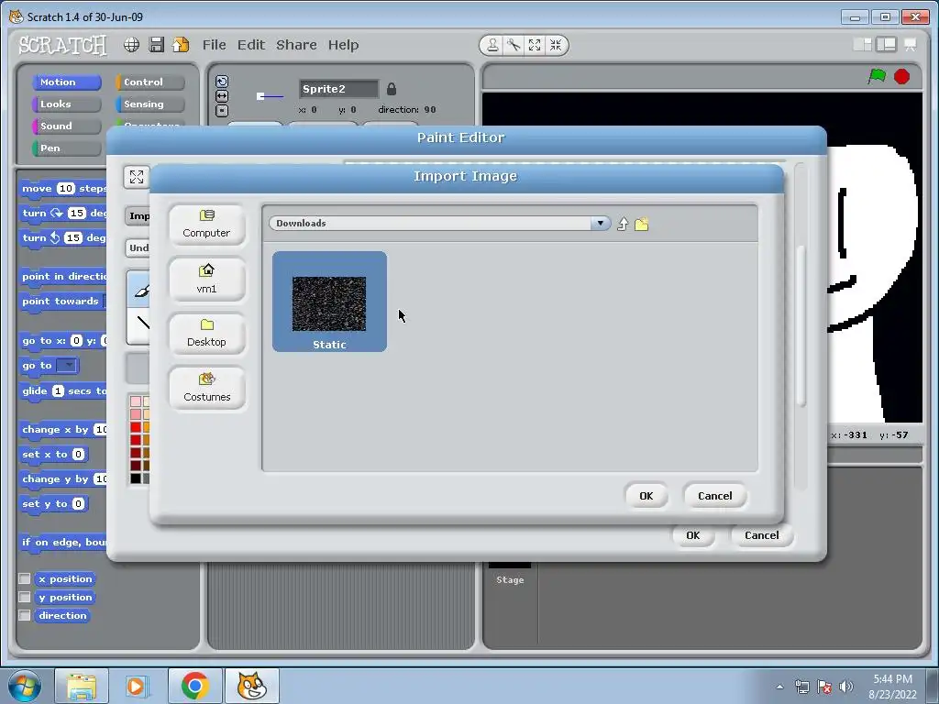Set rotation style to can rotate
Viewport: 939px width, 704px height.
[x=222, y=82]
